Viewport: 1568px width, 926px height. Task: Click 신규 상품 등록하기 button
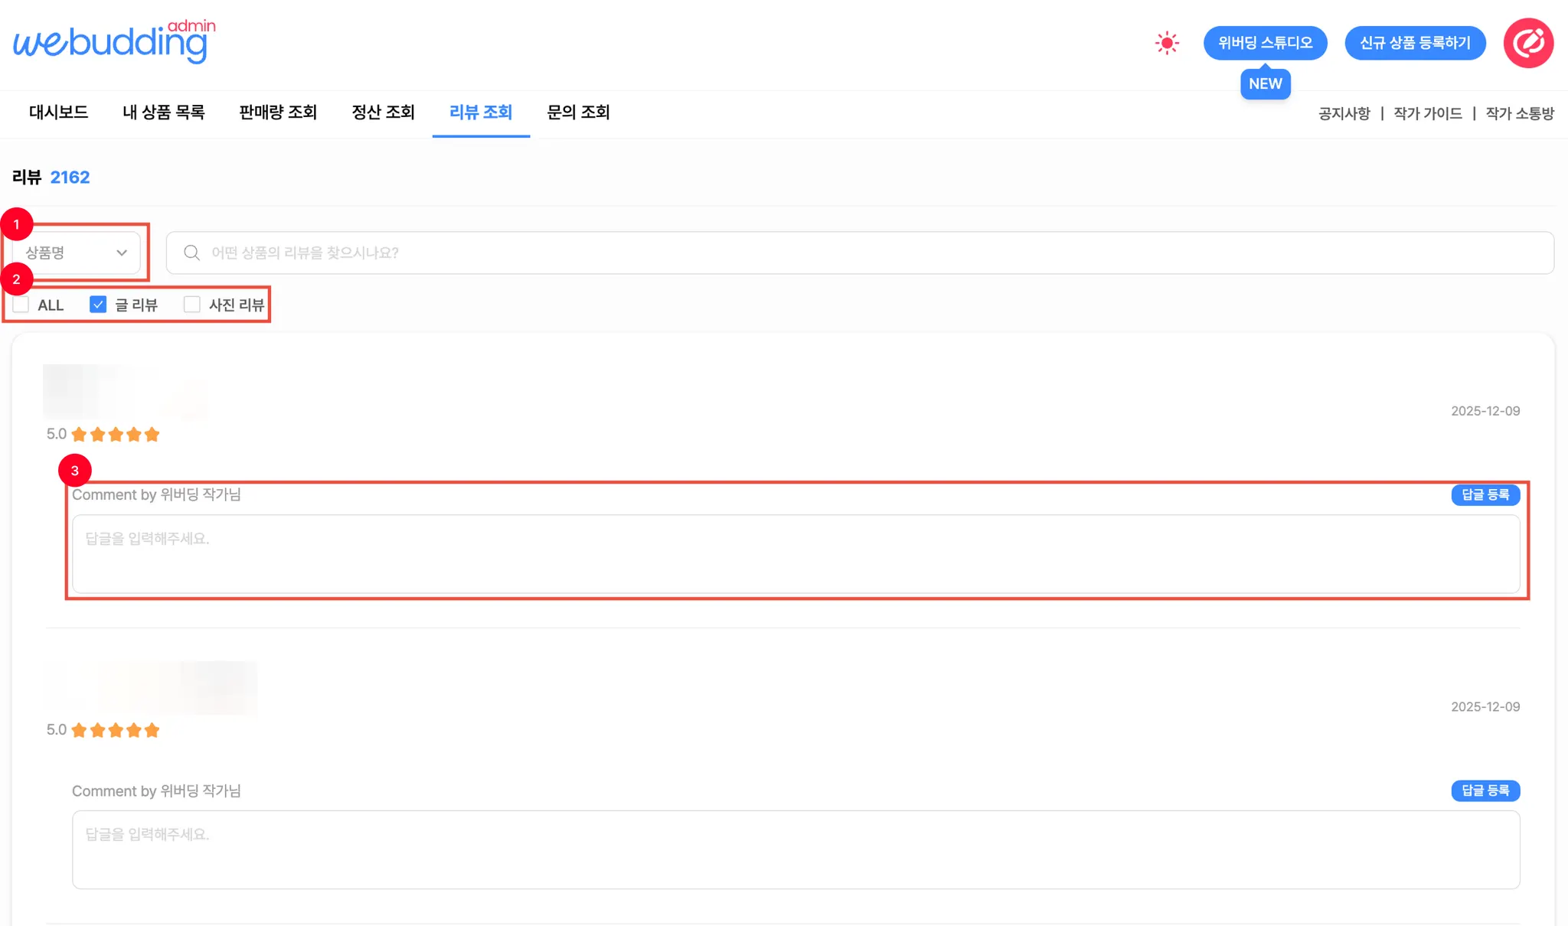point(1415,43)
